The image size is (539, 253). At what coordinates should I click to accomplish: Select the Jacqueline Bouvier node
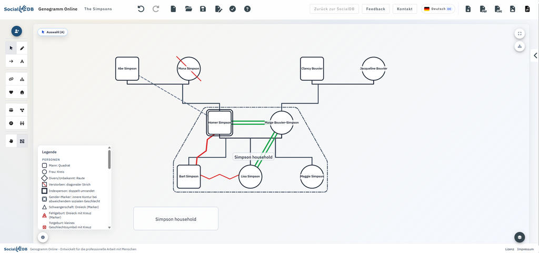click(x=374, y=69)
